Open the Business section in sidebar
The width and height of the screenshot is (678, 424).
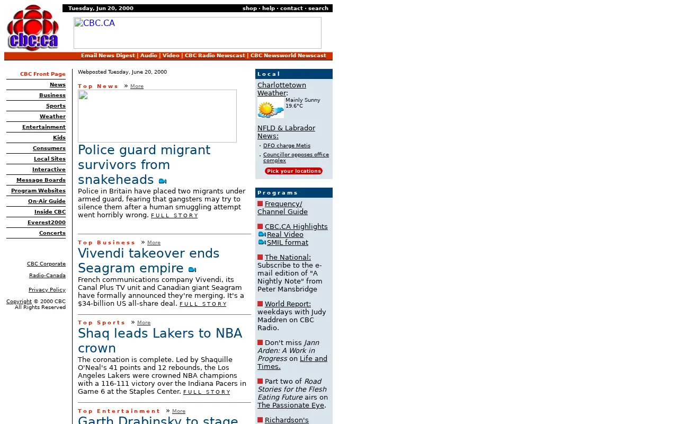coord(52,95)
